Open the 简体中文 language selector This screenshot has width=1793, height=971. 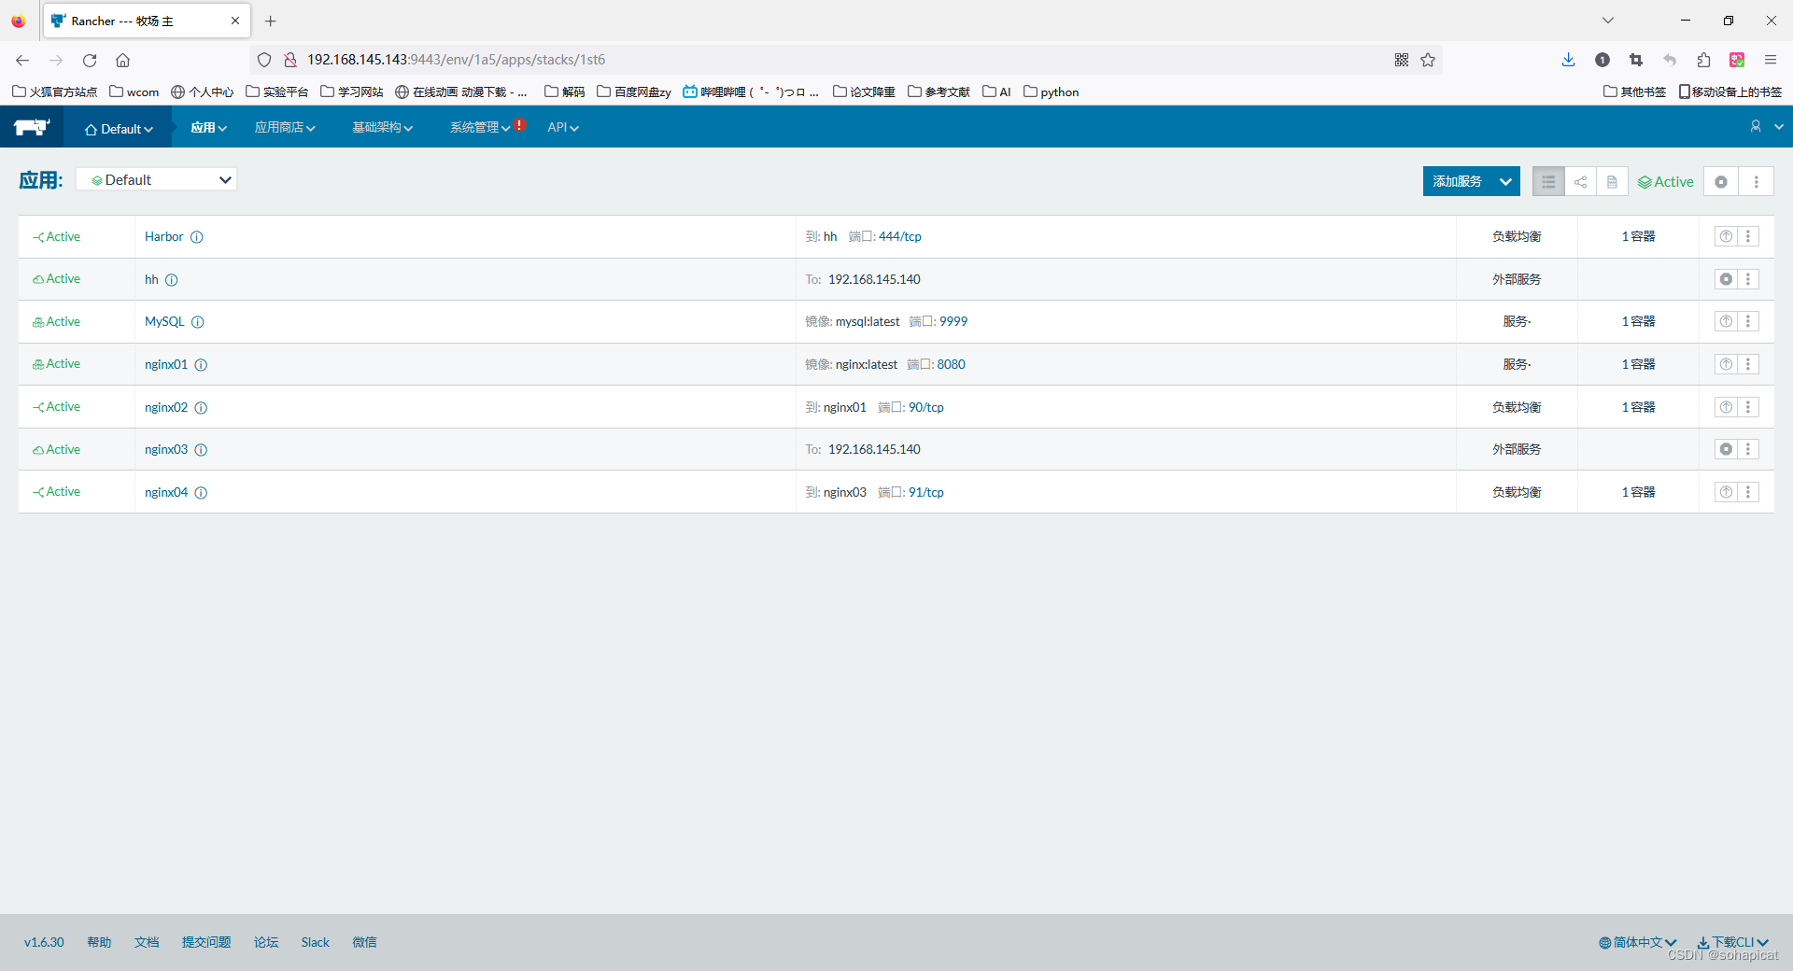click(x=1637, y=942)
